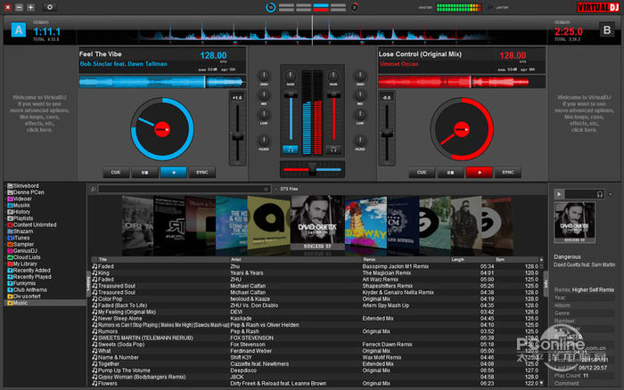Click the crossfader handle

pyautogui.click(x=313, y=169)
